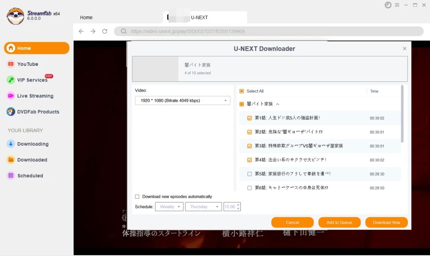Click the 00:29:30 duration of 第5話
Screen dimensions: 430x256
click(x=377, y=174)
